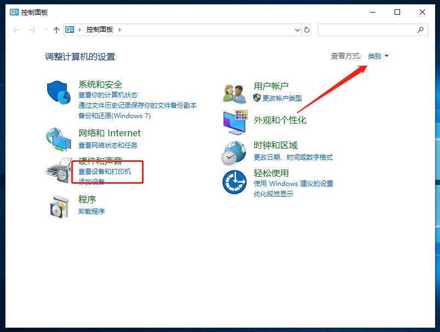Click 查看网络状态和任务 link
Image resolution: width=440 pixels, height=332 pixels.
click(108, 145)
